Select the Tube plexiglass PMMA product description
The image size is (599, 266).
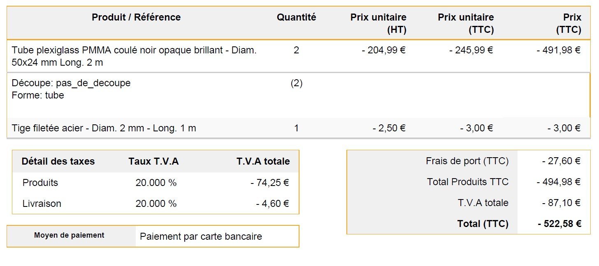point(134,56)
